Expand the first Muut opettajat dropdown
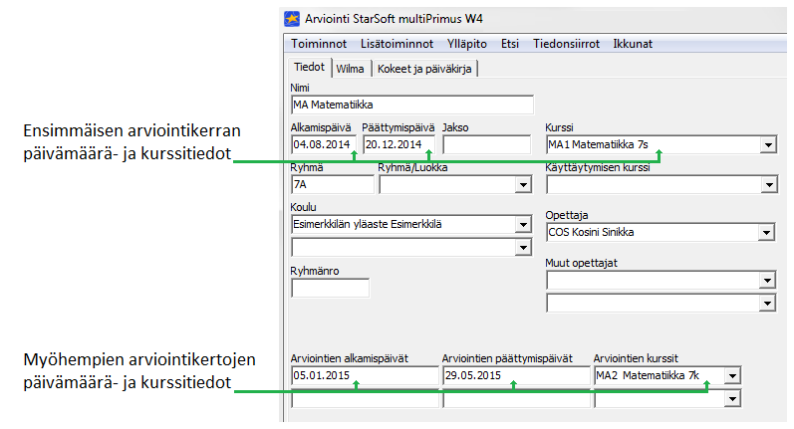 [767, 281]
